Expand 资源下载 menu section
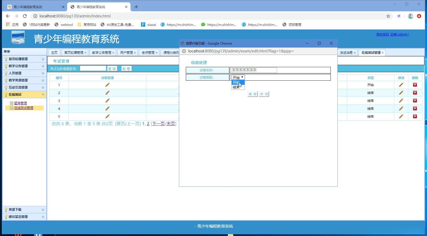 [x=43, y=210]
